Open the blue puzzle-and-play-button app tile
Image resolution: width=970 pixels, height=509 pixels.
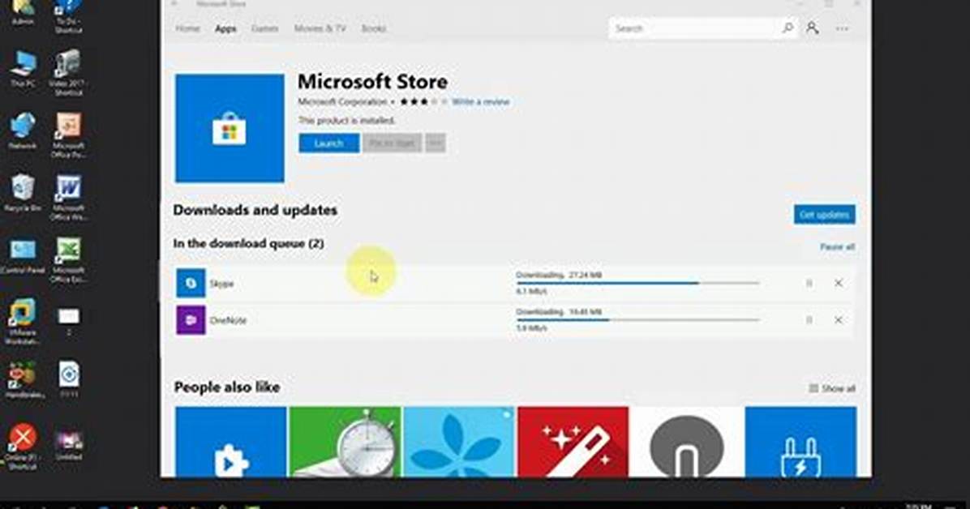pyautogui.click(x=231, y=442)
